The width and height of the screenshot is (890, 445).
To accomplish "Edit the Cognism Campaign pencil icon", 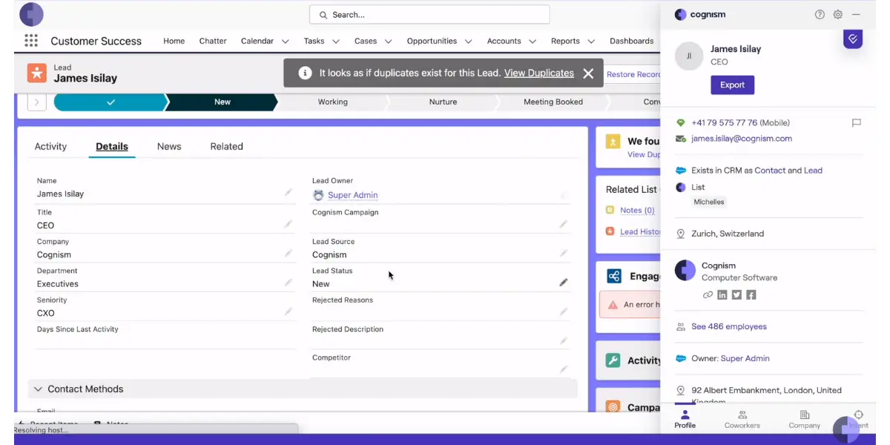I will (564, 224).
